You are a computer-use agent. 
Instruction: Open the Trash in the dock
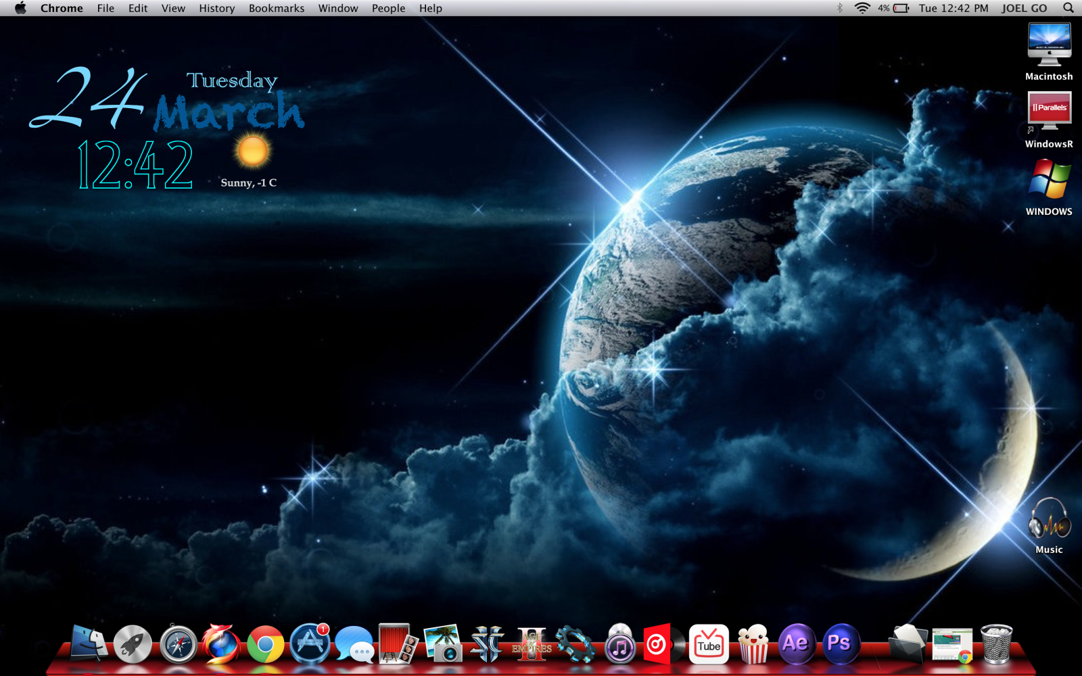996,644
